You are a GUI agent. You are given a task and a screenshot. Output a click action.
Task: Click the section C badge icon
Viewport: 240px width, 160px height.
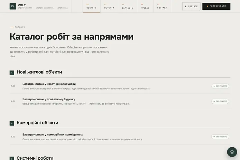(12, 158)
